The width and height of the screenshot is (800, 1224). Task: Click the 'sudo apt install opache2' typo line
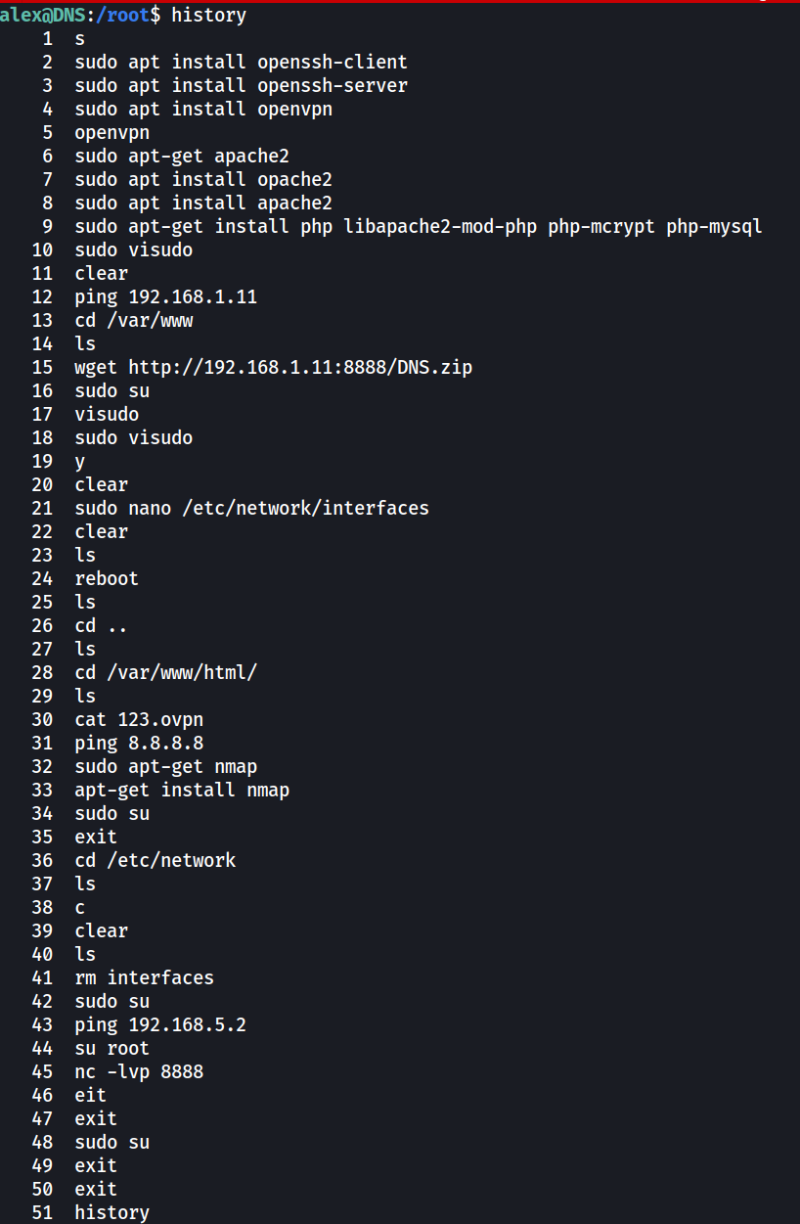[203, 179]
